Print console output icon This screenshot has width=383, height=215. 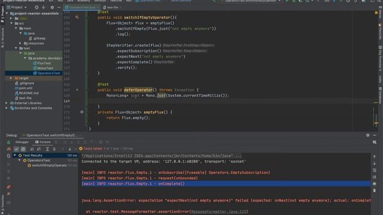[x=375, y=183]
